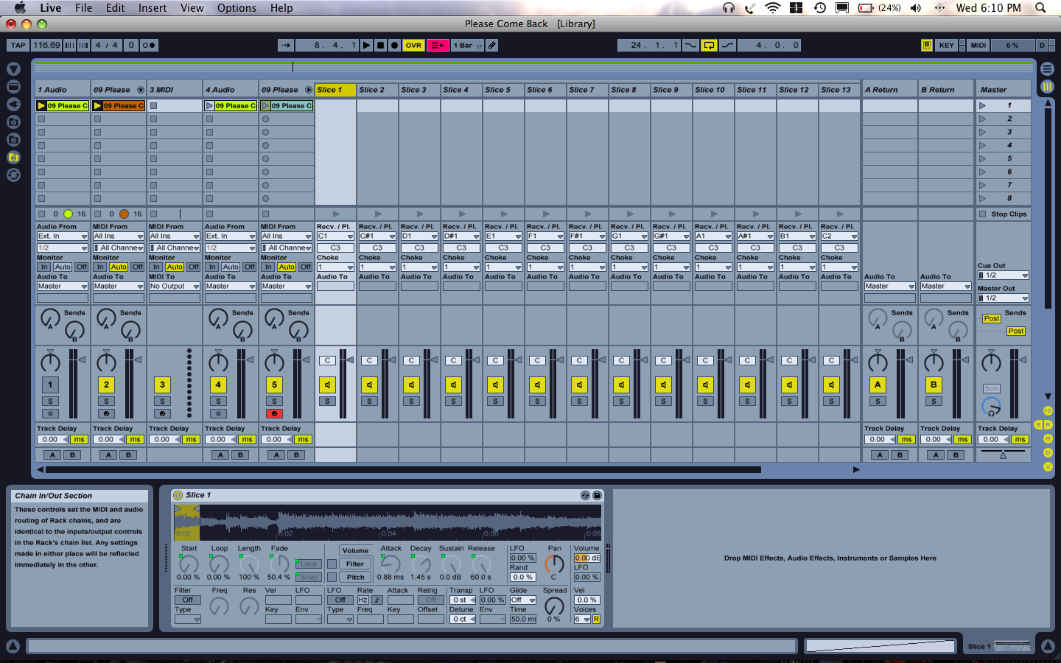The width and height of the screenshot is (1061, 663).
Task: Toggle Punch-Out switch right of loop button
Action: [727, 45]
